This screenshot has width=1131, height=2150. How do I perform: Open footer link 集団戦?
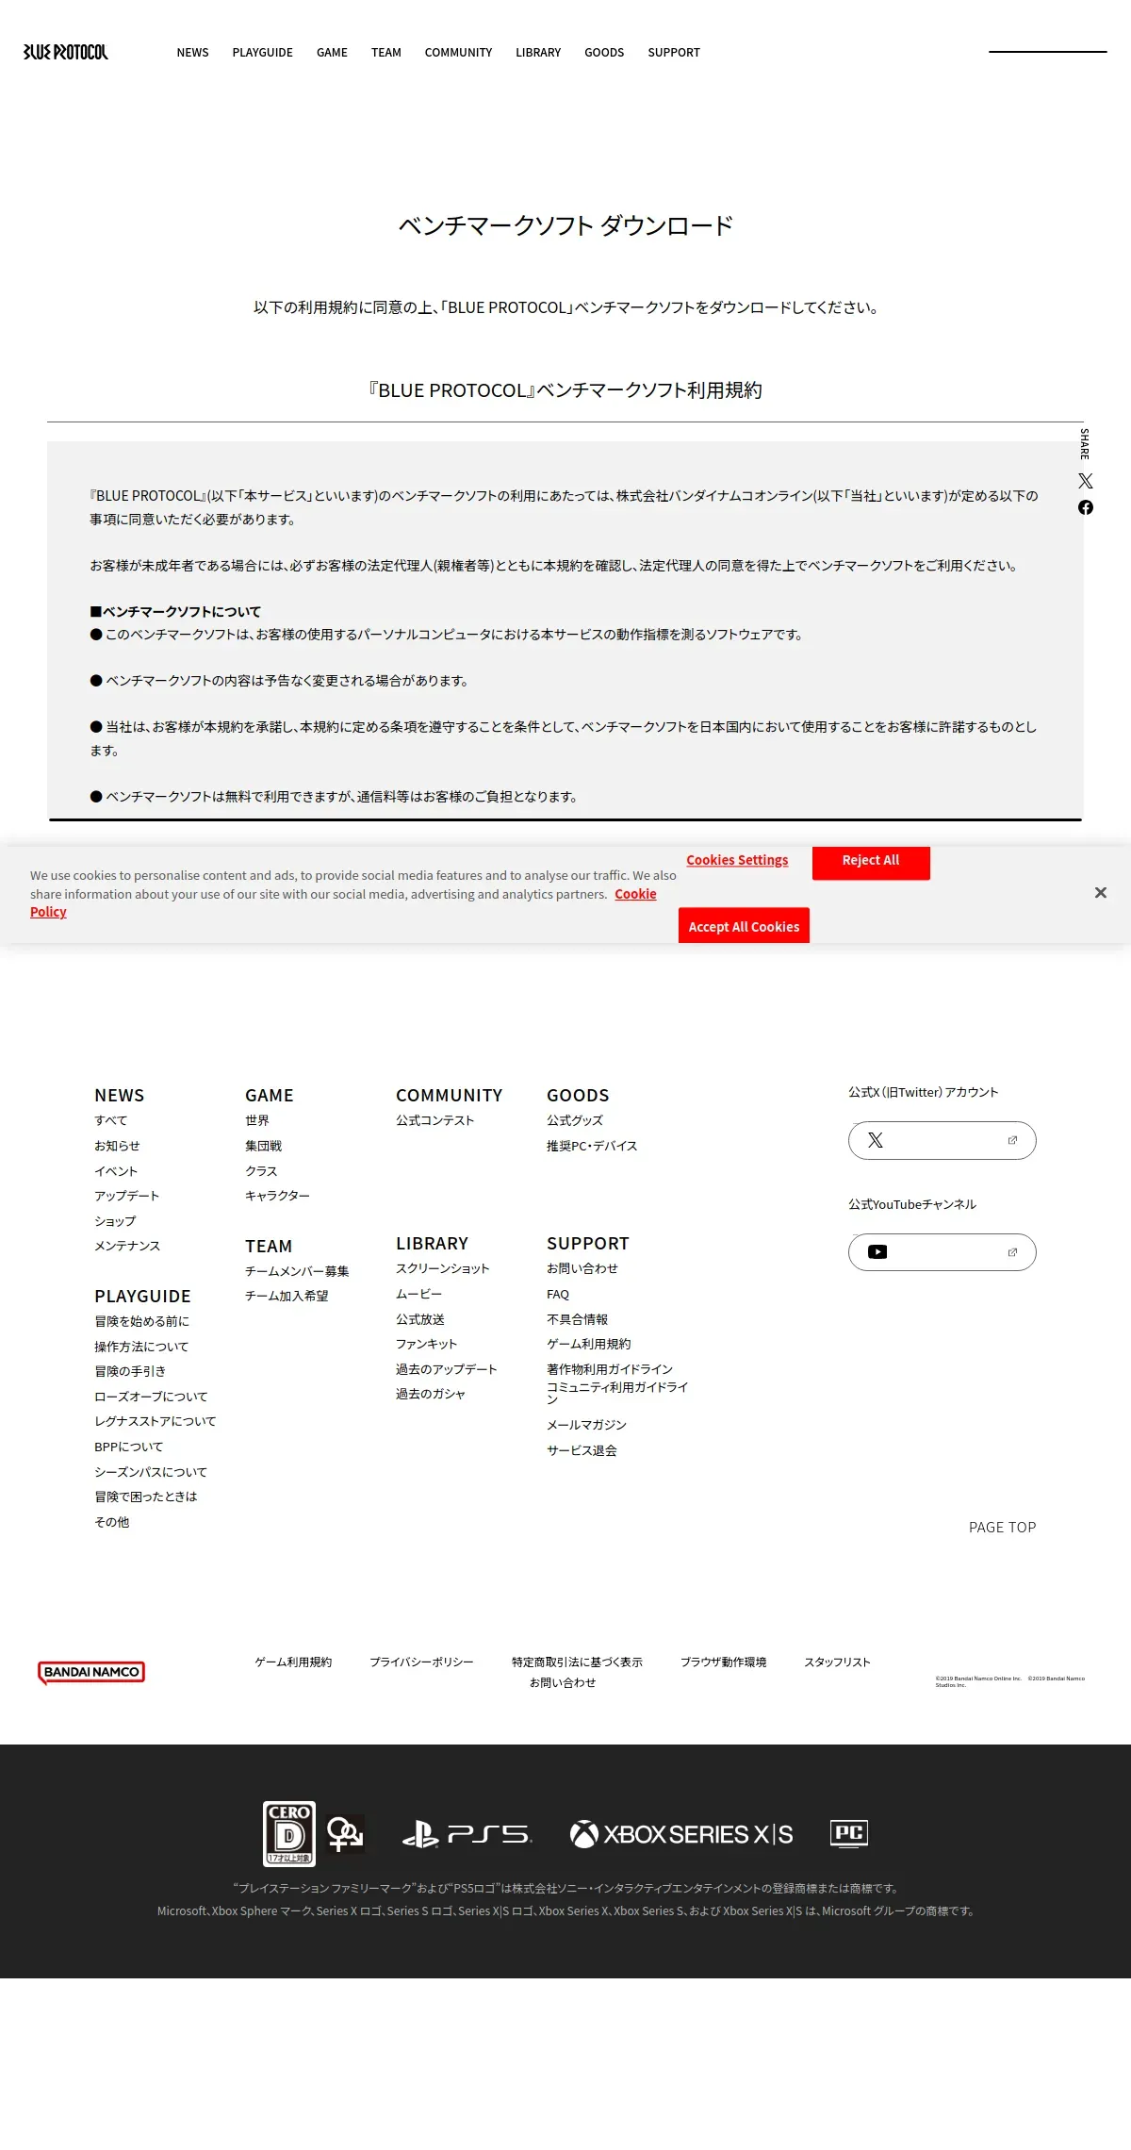[264, 1146]
